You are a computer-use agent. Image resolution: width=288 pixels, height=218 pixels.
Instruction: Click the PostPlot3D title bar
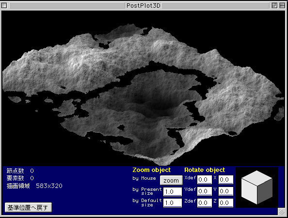coord(144,5)
